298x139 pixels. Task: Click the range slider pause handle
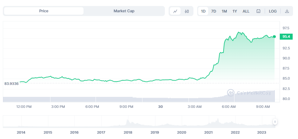275,122
